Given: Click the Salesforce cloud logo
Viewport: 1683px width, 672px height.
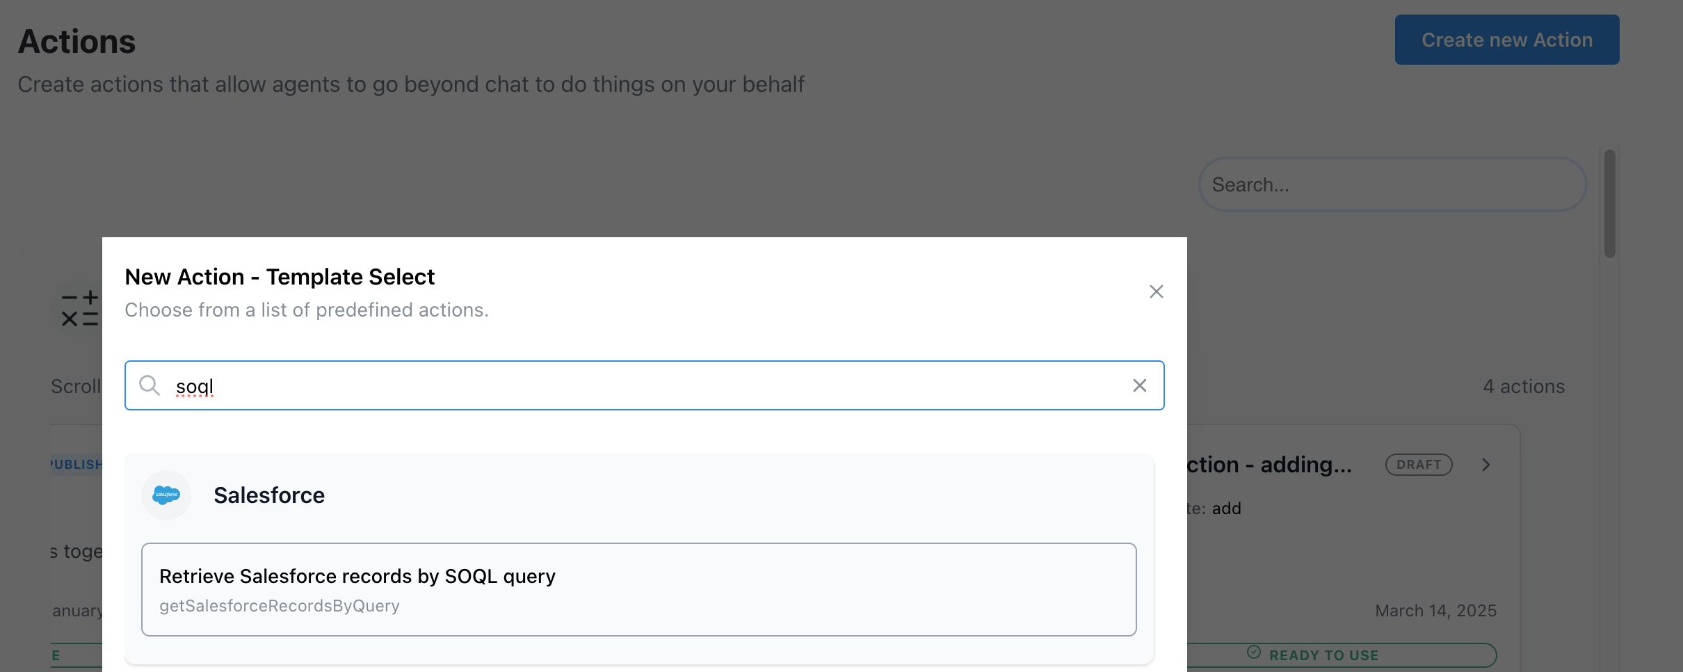Looking at the screenshot, I should click(166, 495).
